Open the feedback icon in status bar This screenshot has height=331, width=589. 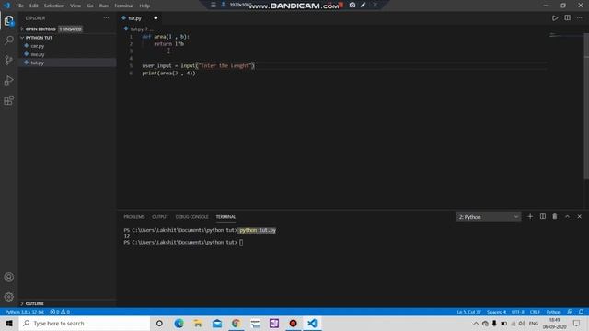[570, 312]
